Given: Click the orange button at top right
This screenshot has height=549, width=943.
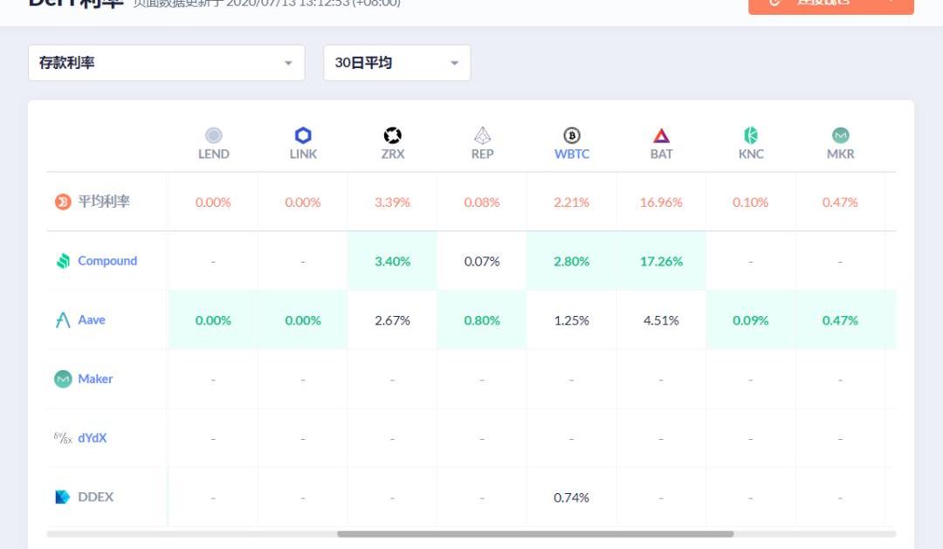Looking at the screenshot, I should [x=821, y=4].
